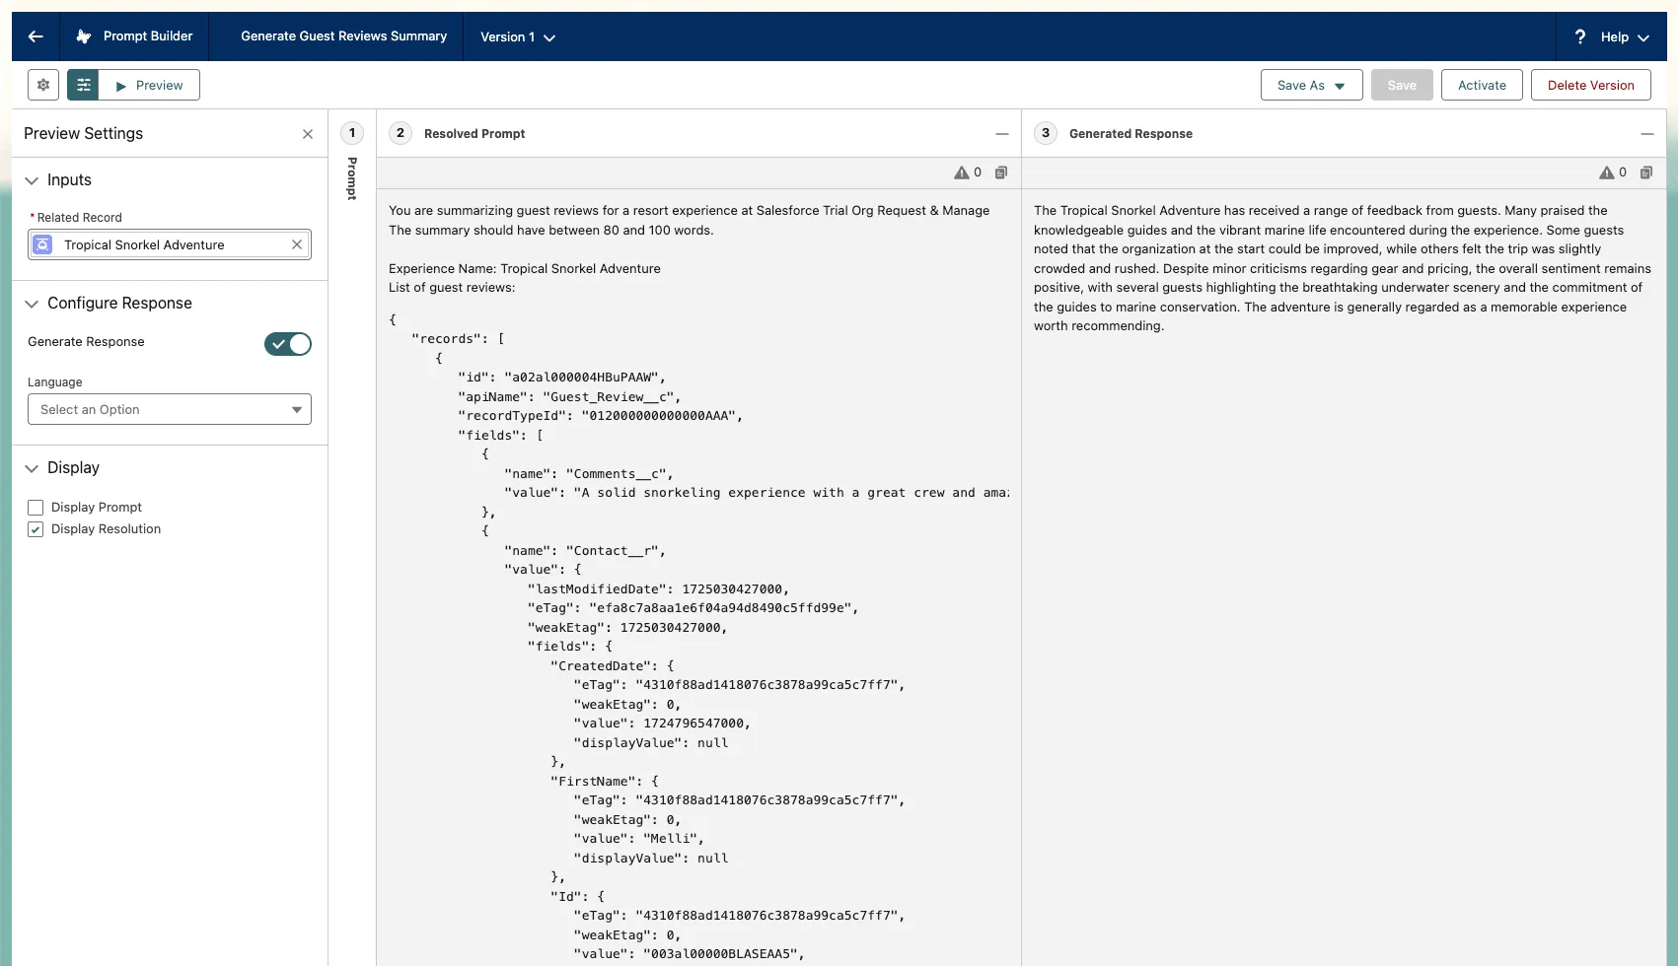Click the Activate button
This screenshot has width=1678, height=966.
click(x=1482, y=85)
